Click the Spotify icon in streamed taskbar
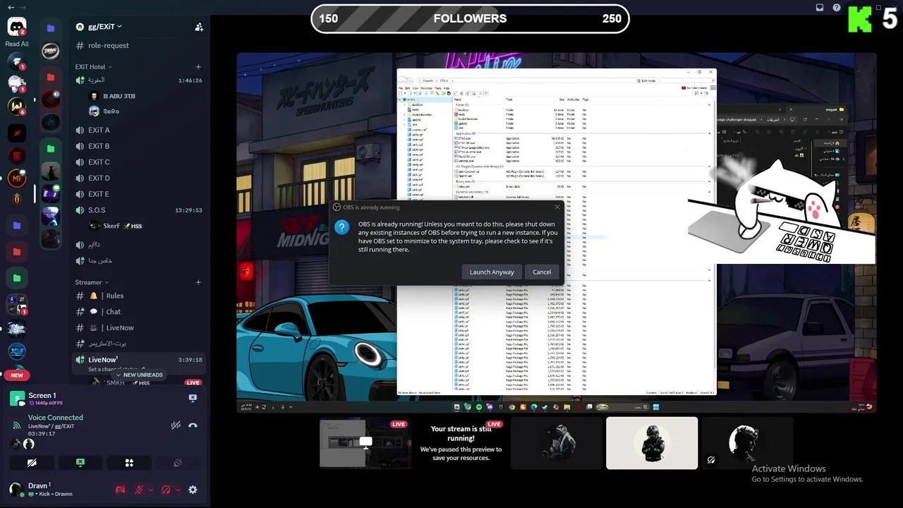The width and height of the screenshot is (903, 508). 478,407
